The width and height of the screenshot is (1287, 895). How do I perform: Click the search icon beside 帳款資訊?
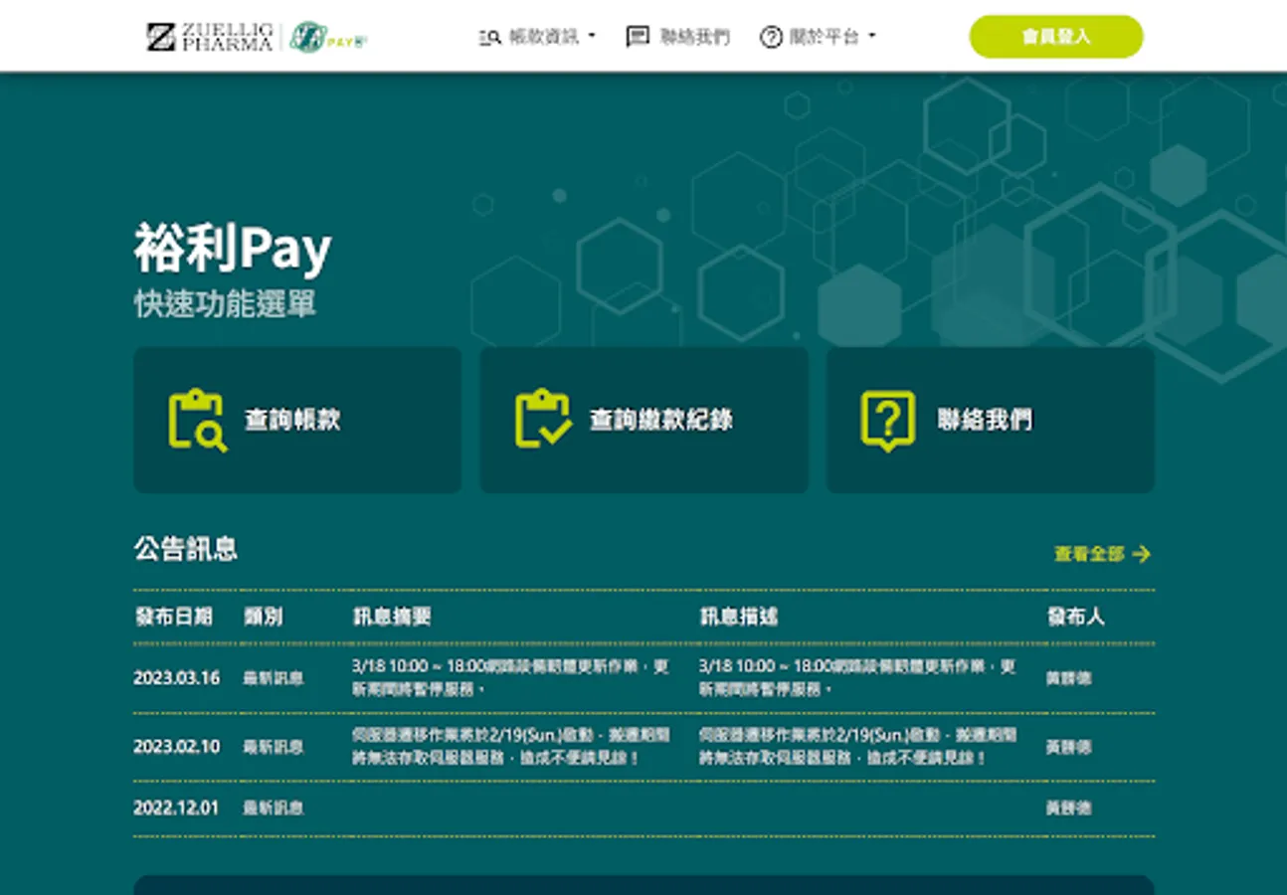coord(489,38)
